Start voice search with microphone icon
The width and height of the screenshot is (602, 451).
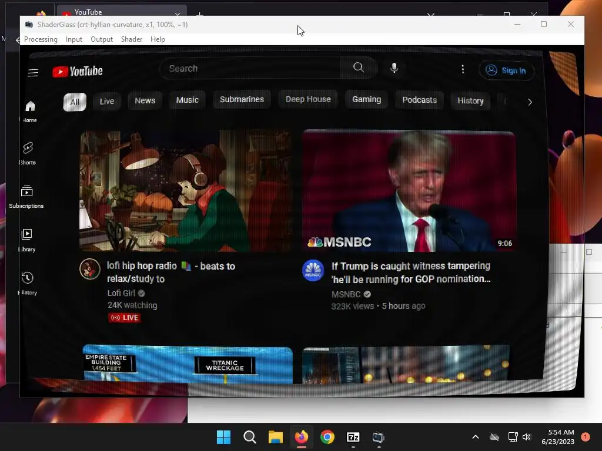394,68
